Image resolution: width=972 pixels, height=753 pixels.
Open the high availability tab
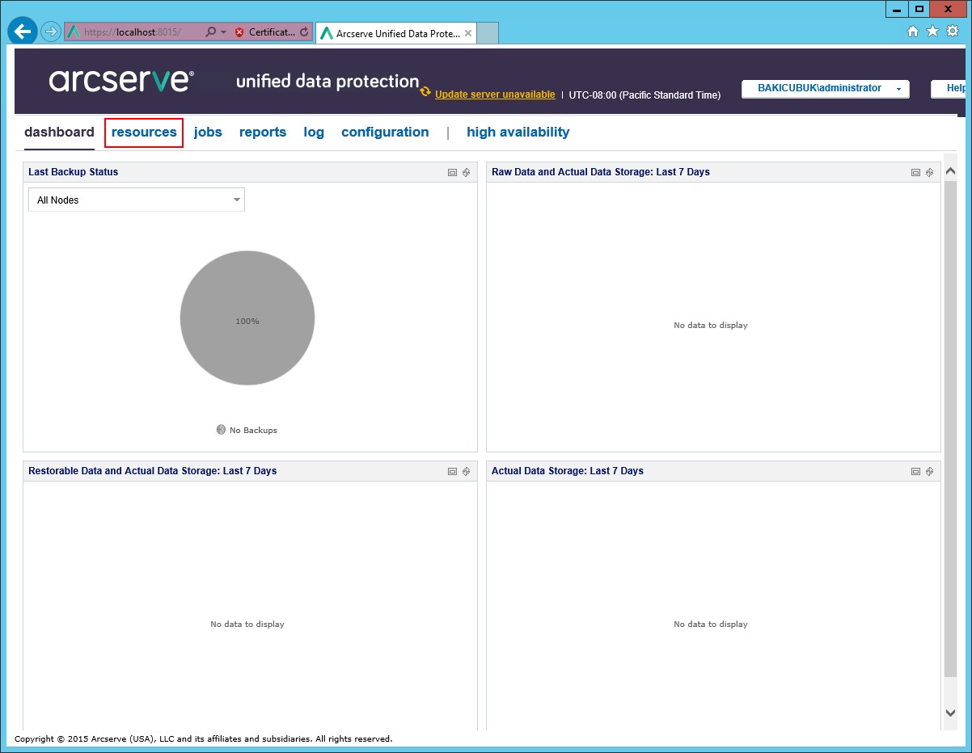[518, 133]
